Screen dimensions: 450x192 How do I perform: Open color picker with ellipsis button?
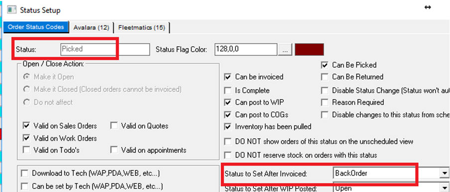tap(285, 50)
